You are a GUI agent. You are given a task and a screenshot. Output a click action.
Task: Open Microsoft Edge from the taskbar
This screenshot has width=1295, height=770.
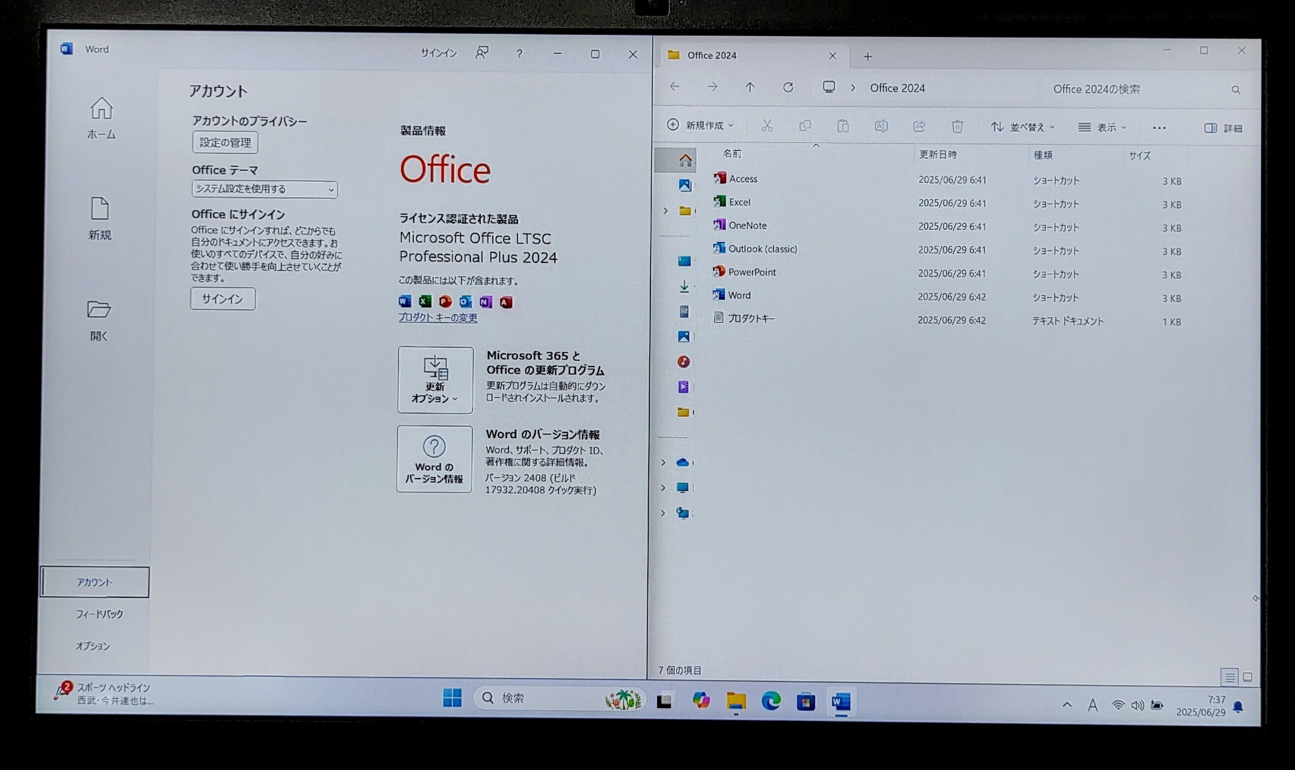[771, 701]
